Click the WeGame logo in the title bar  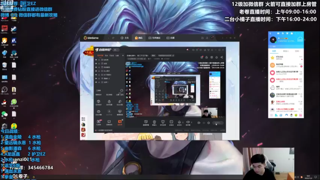point(91,38)
